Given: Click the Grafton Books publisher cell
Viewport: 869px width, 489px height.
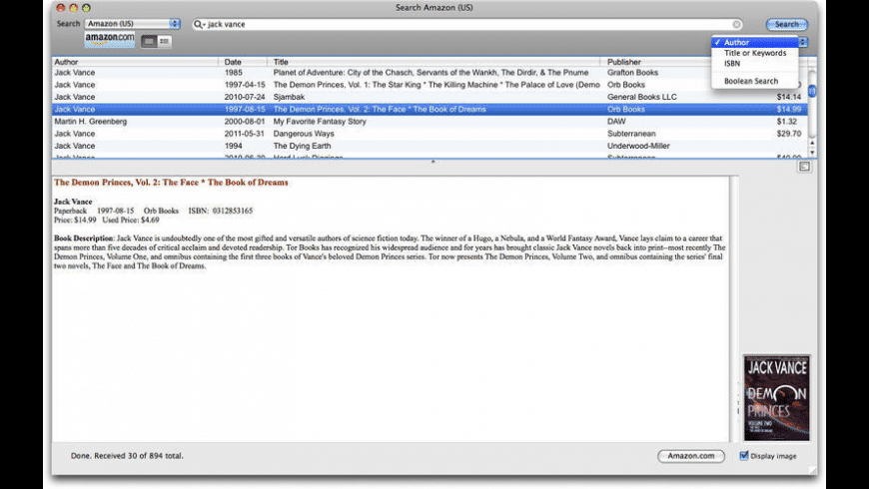Looking at the screenshot, I should tap(632, 73).
